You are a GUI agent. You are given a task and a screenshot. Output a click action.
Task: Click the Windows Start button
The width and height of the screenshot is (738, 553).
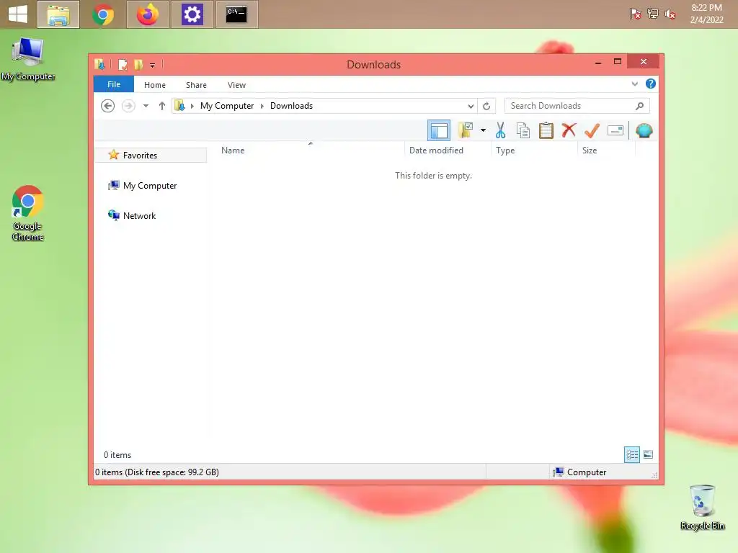[18, 14]
